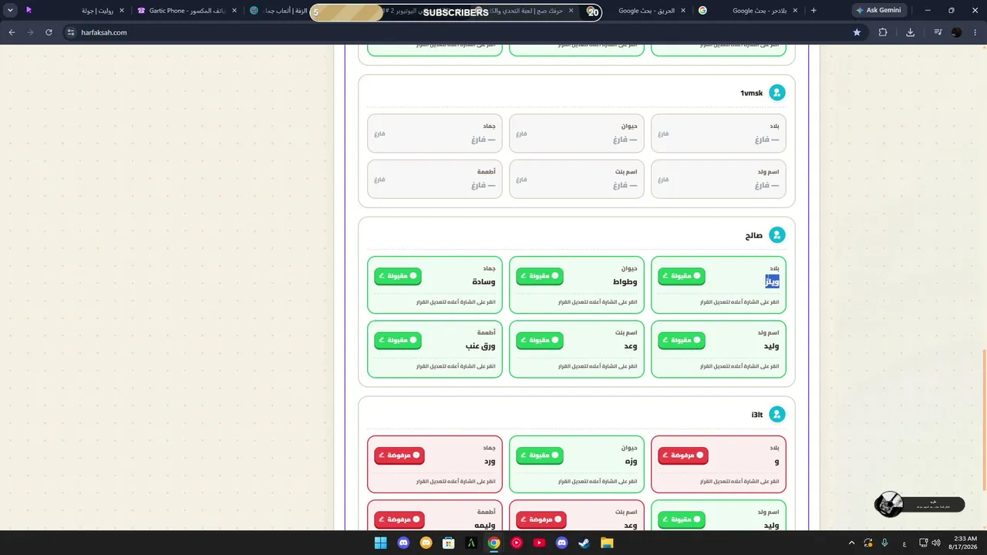Image resolution: width=987 pixels, height=555 pixels.
Task: Click the highlighted answer ويلز
Action: [772, 281]
